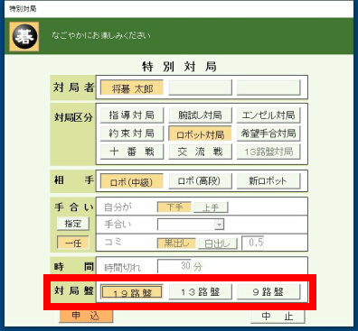Choose 指導対局 game type

pos(132,115)
